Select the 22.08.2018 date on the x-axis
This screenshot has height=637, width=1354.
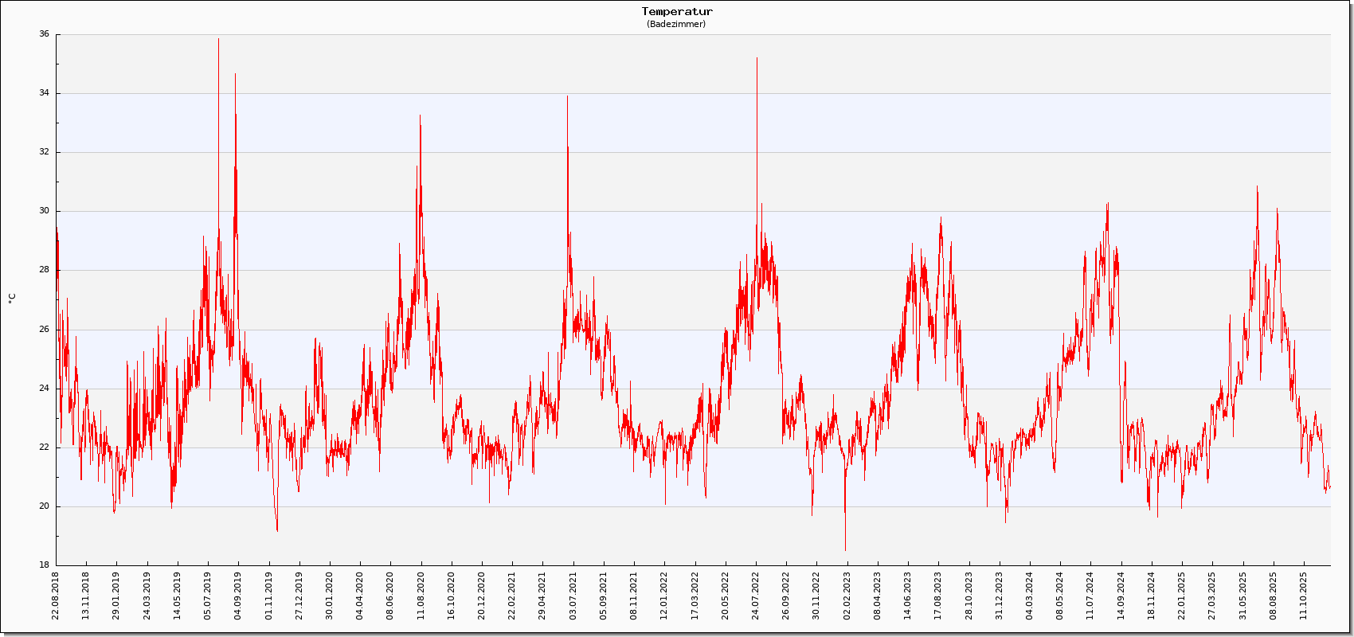pos(56,595)
